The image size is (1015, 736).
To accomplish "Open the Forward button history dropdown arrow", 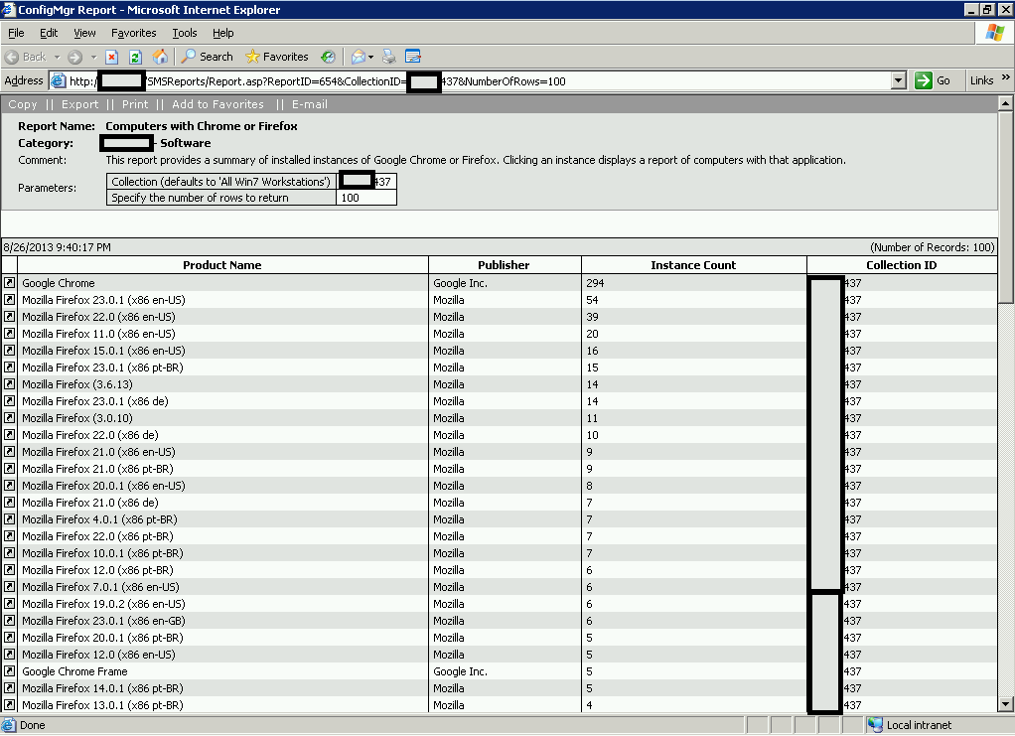I will click(x=93, y=57).
